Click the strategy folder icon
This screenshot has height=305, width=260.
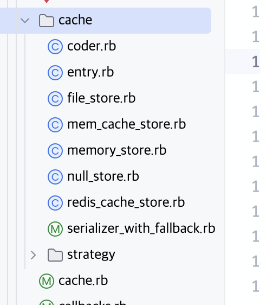coord(55,255)
